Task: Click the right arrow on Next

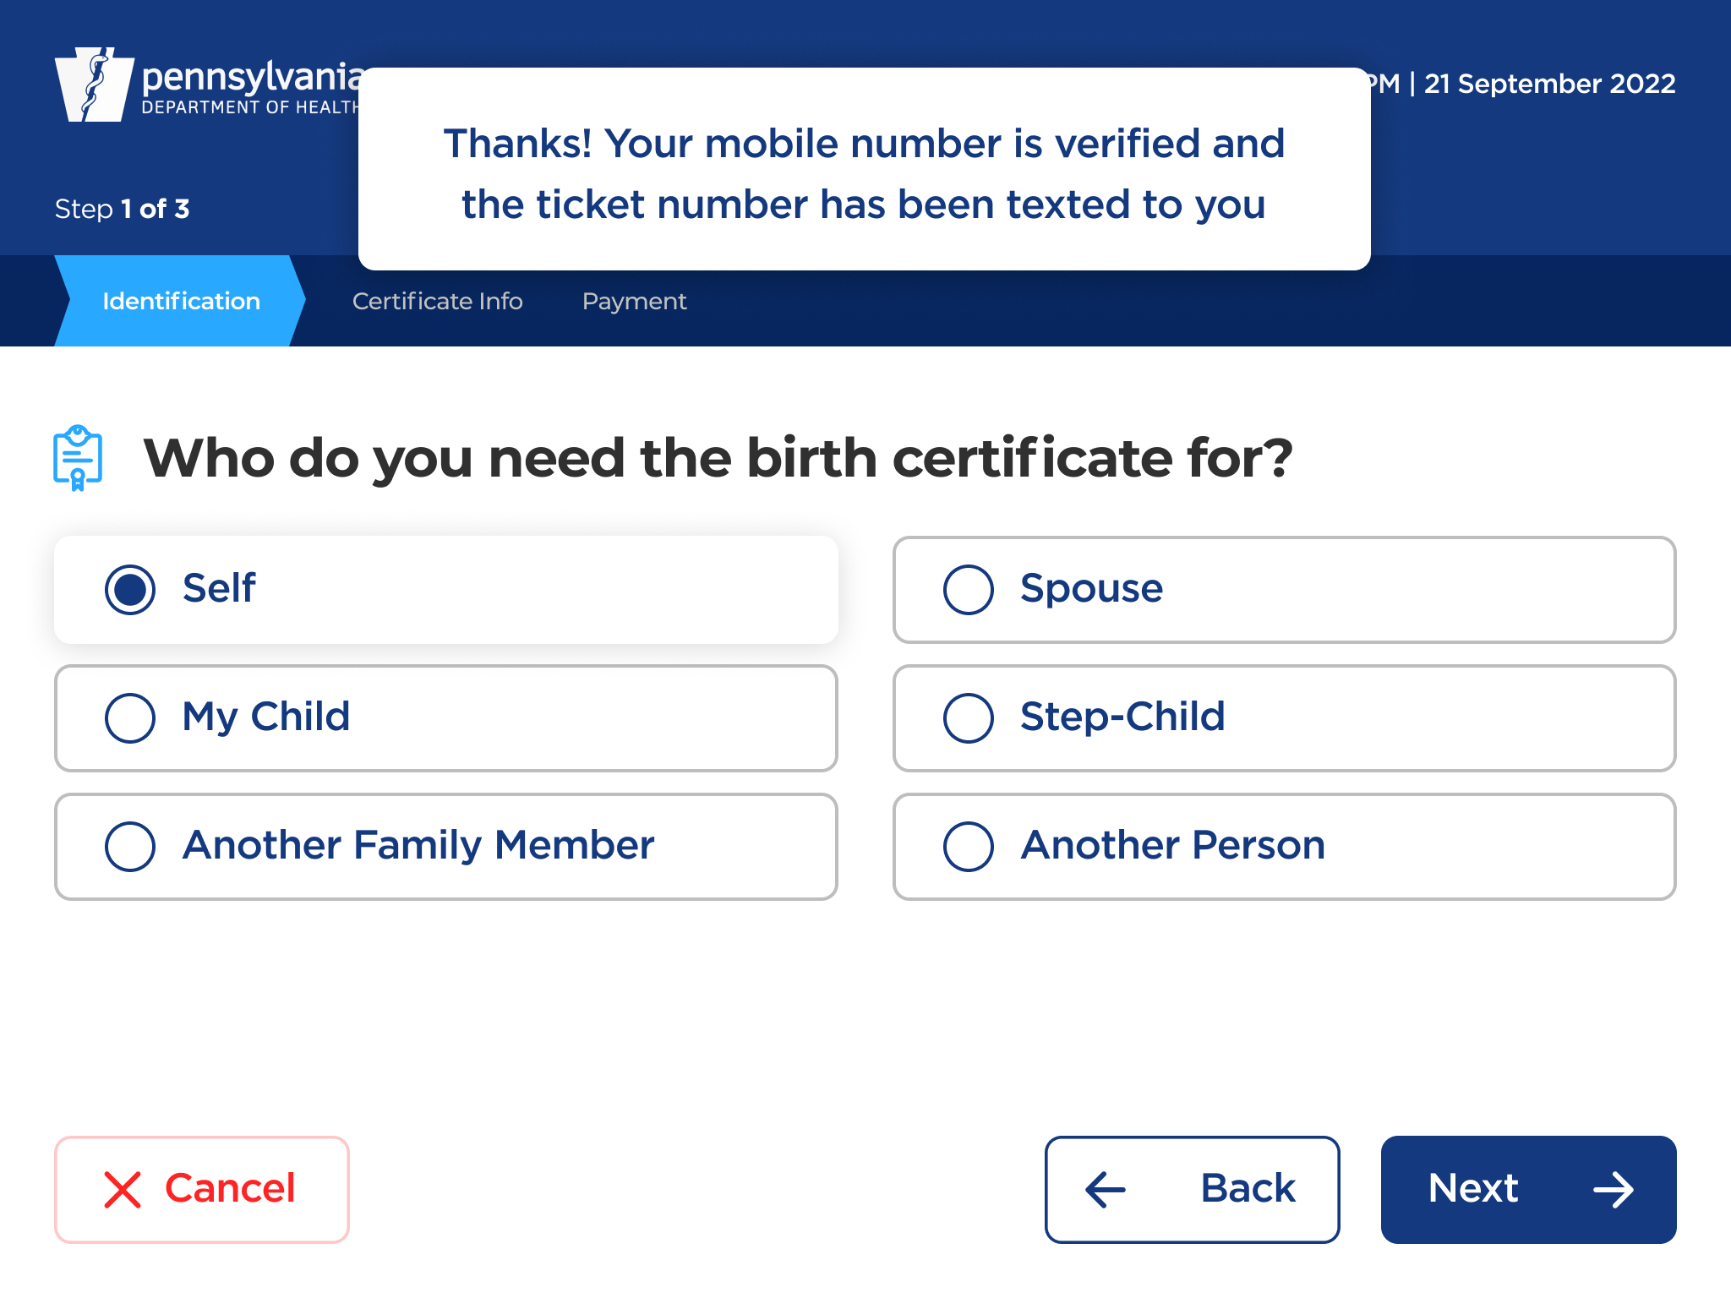Action: (x=1613, y=1189)
